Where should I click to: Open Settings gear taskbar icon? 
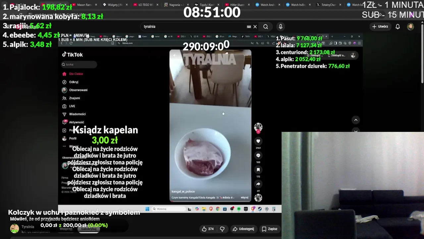pos(267,209)
